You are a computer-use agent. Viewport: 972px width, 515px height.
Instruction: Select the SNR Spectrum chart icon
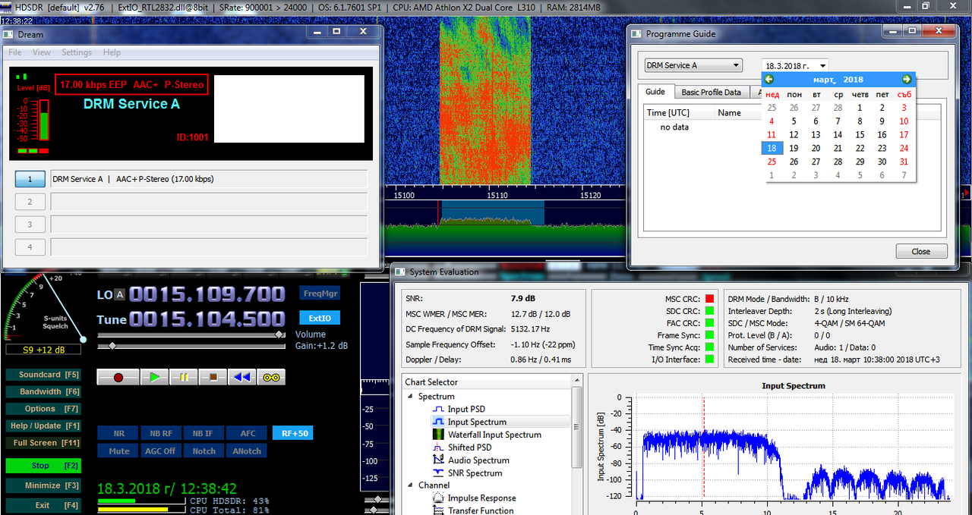(437, 473)
